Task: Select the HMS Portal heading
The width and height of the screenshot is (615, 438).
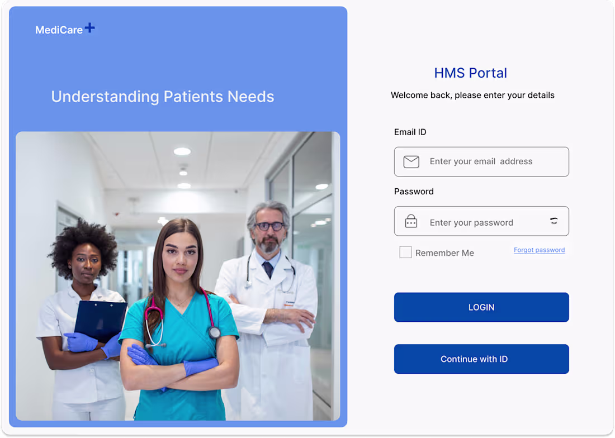Action: pyautogui.click(x=470, y=73)
